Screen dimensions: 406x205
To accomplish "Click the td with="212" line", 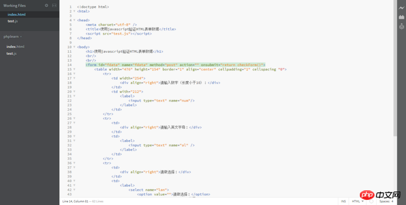I will click(127, 92).
